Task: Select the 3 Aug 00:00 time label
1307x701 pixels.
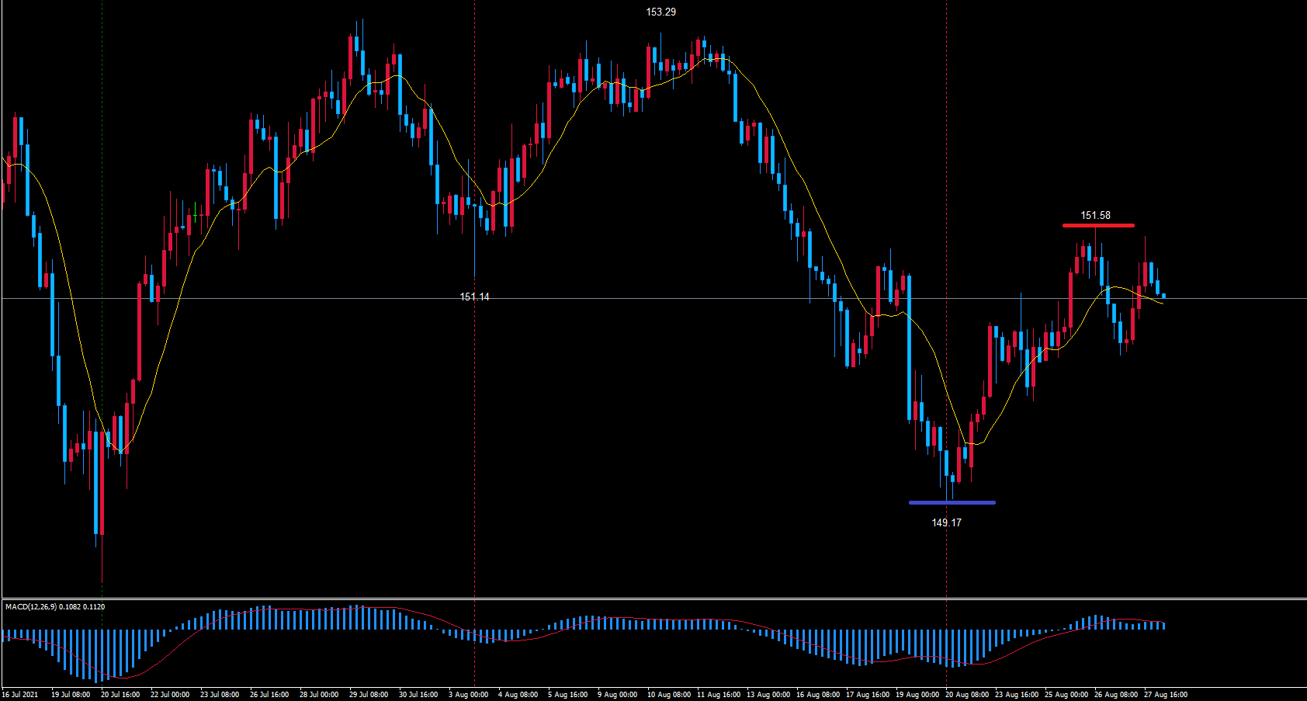Action: [x=468, y=694]
